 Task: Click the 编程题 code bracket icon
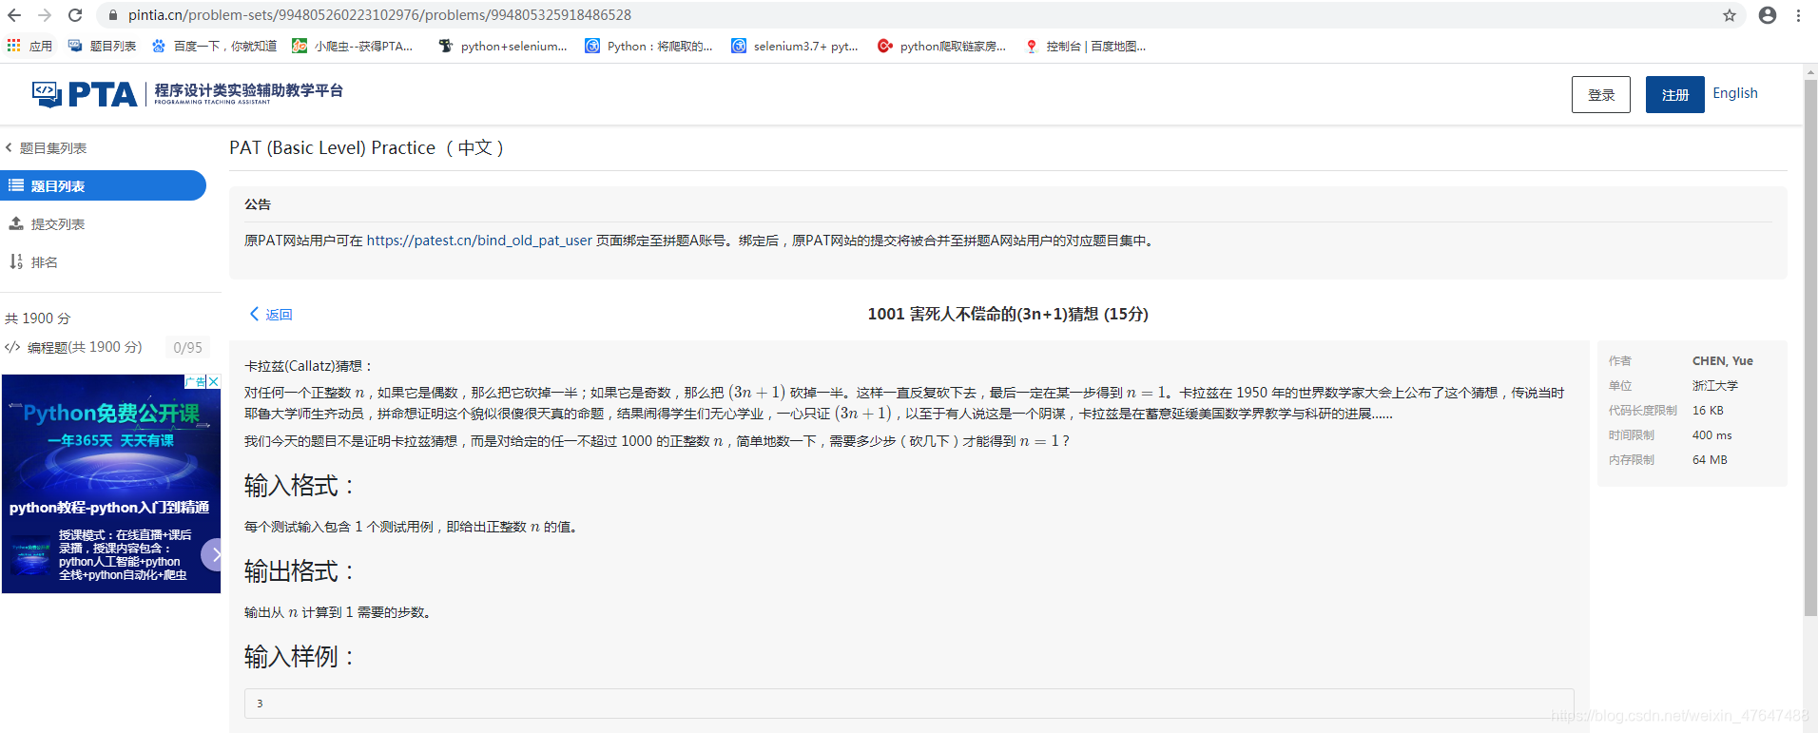click(x=12, y=347)
